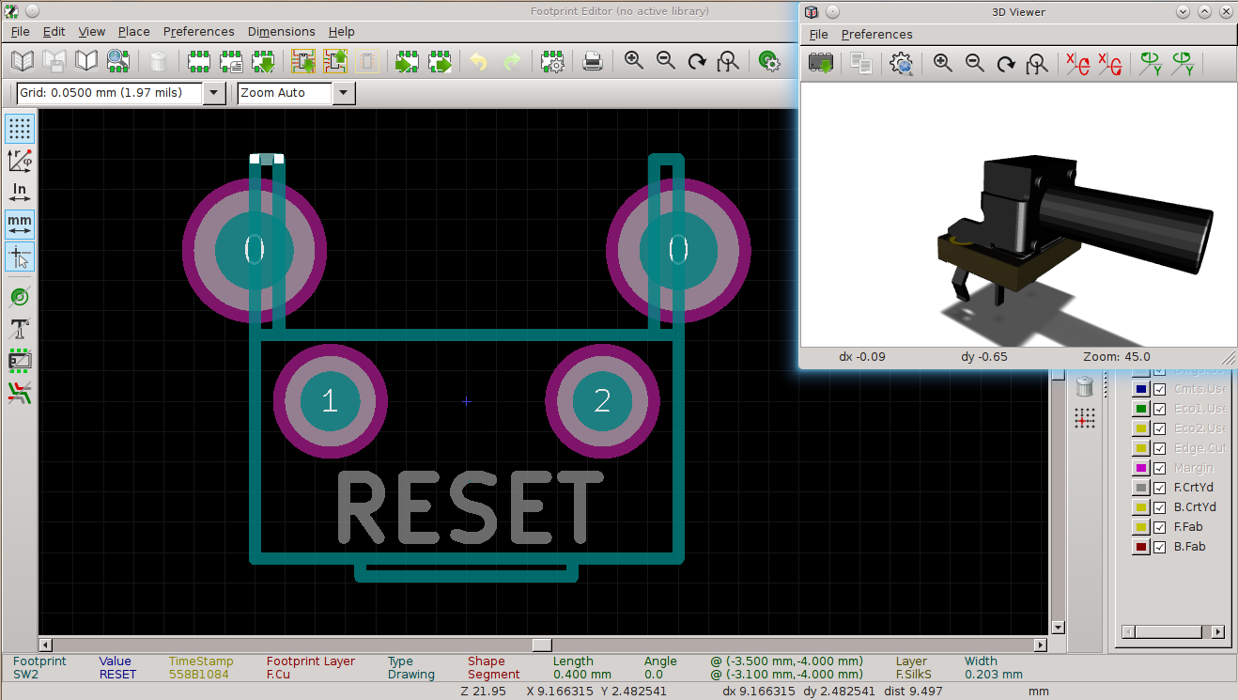Click the footprint properties gear icon
The height and width of the screenshot is (700, 1238).
[553, 62]
